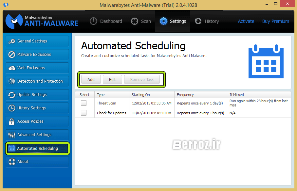Image resolution: width=297 pixels, height=191 pixels.
Task: Click the Update Settings arrows icon
Action: [11, 95]
